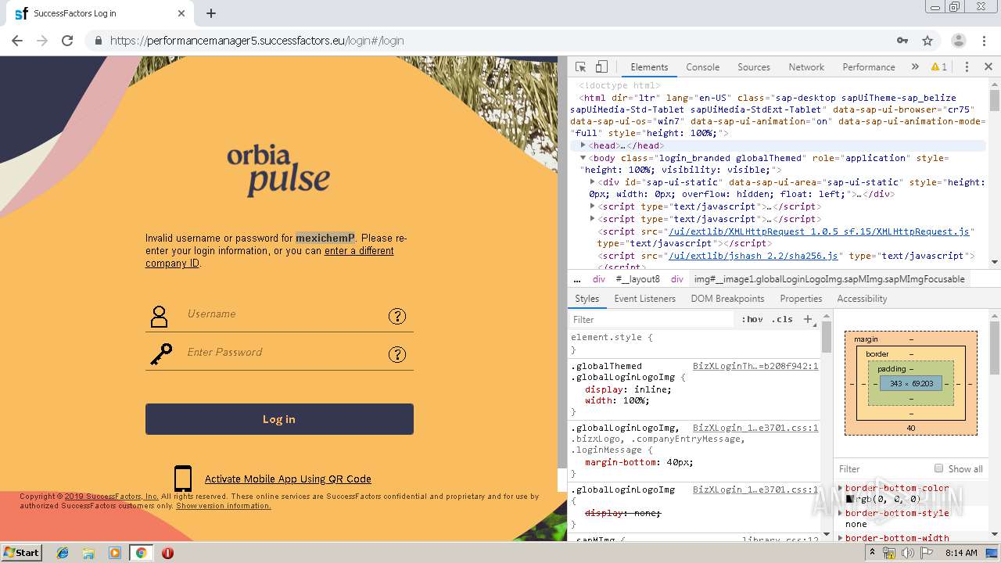Viewport: 1001px width, 563px height.
Task: Open the red shield taskbar icon
Action: 167,553
